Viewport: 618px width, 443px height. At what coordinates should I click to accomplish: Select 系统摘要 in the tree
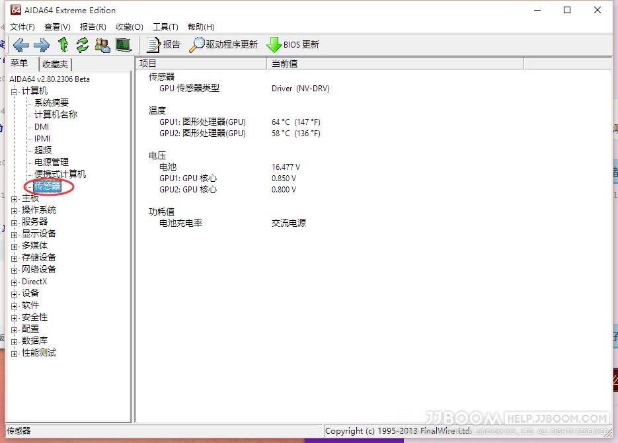coord(52,103)
